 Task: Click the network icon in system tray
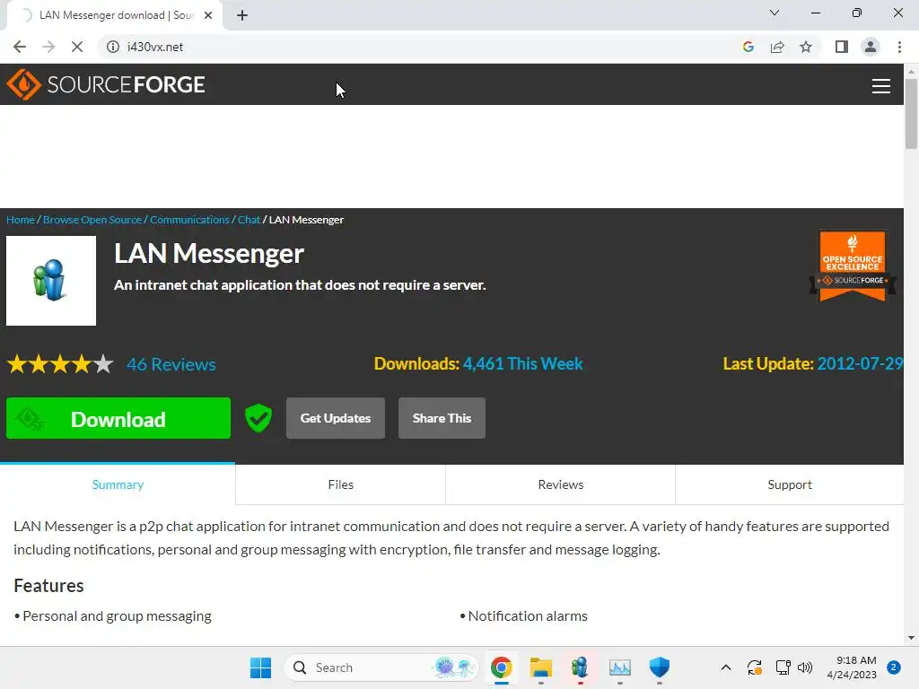(x=783, y=667)
